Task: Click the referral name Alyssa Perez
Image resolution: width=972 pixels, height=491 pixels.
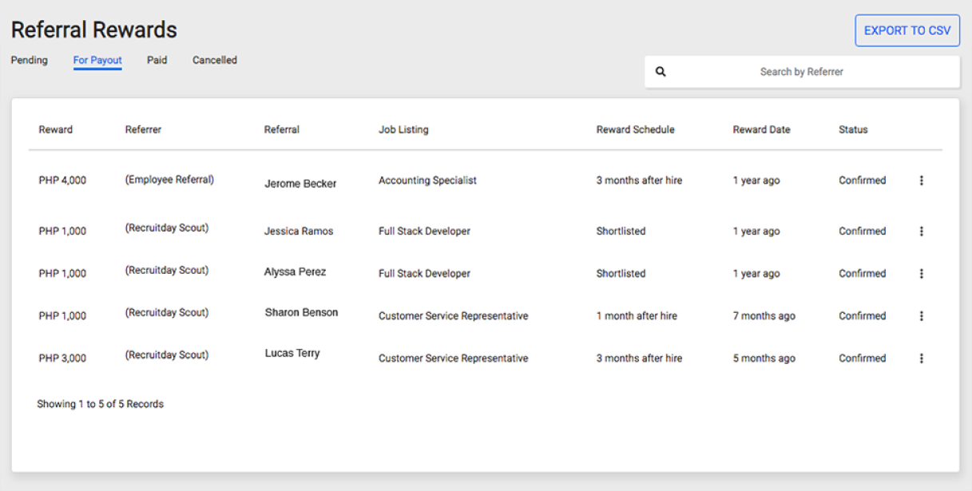Action: (295, 271)
